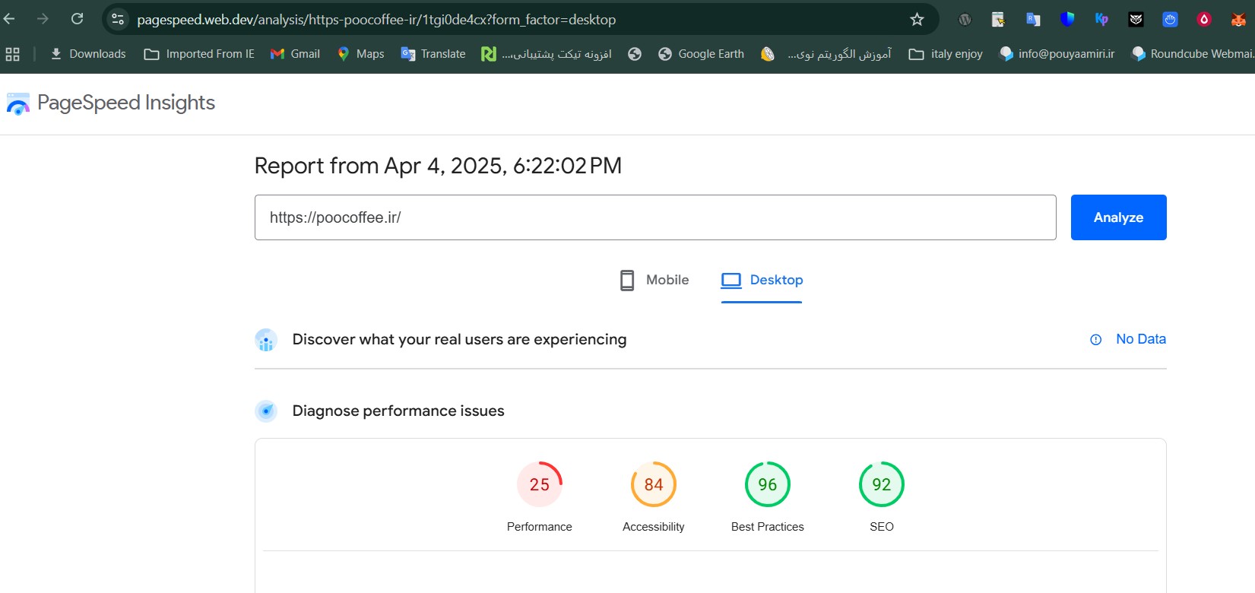
Task: Open the blue hand extension icon
Action: 1170,20
